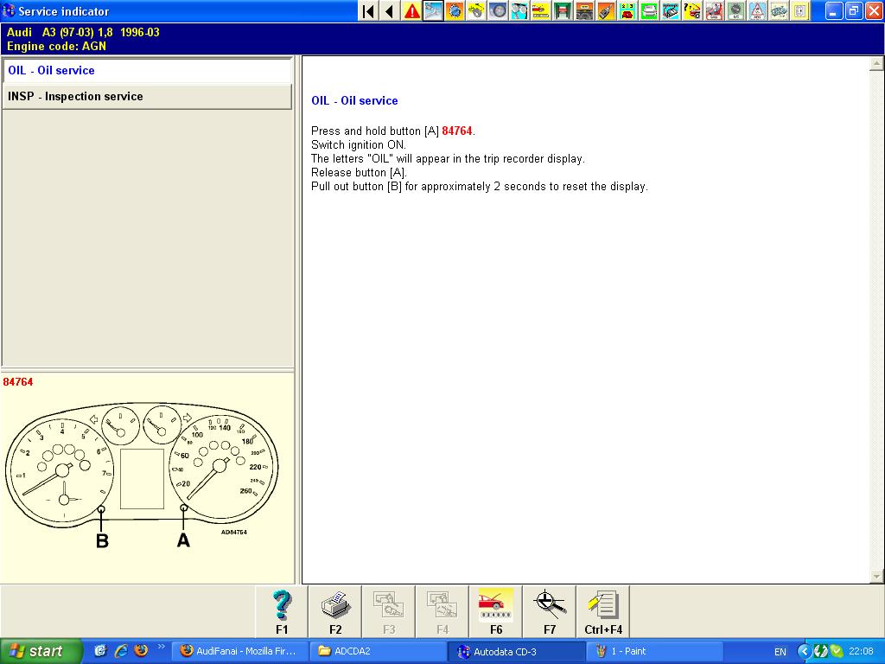Open the air conditioning toolbar icon
The image size is (885, 664).
pyautogui.click(x=735, y=10)
